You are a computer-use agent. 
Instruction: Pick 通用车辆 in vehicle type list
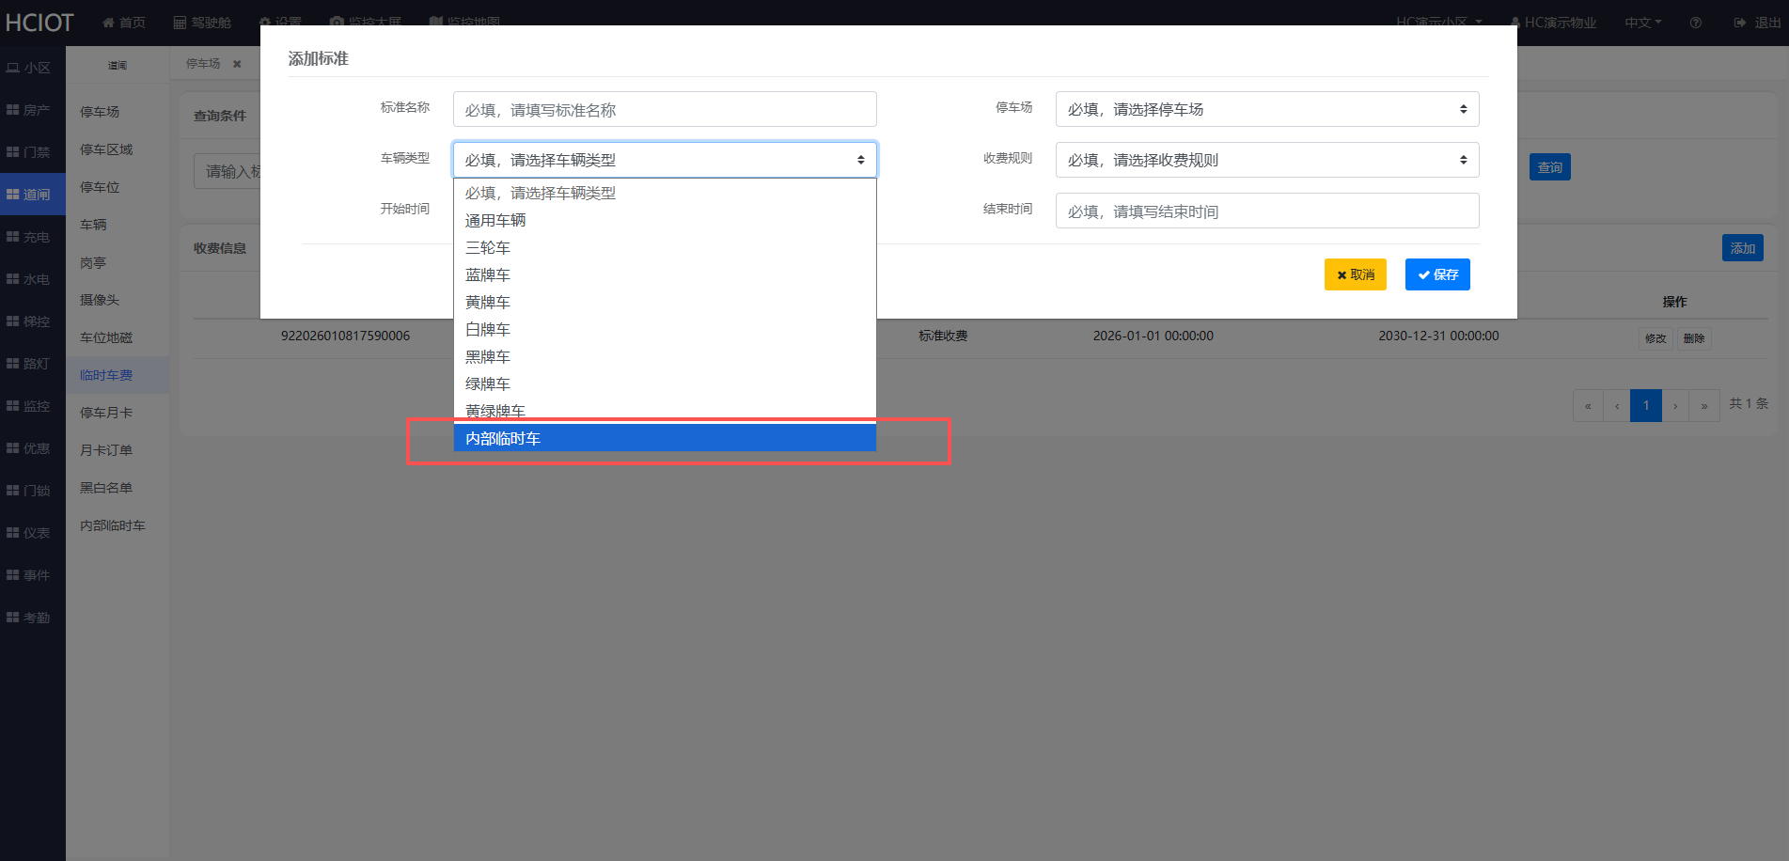pos(495,220)
